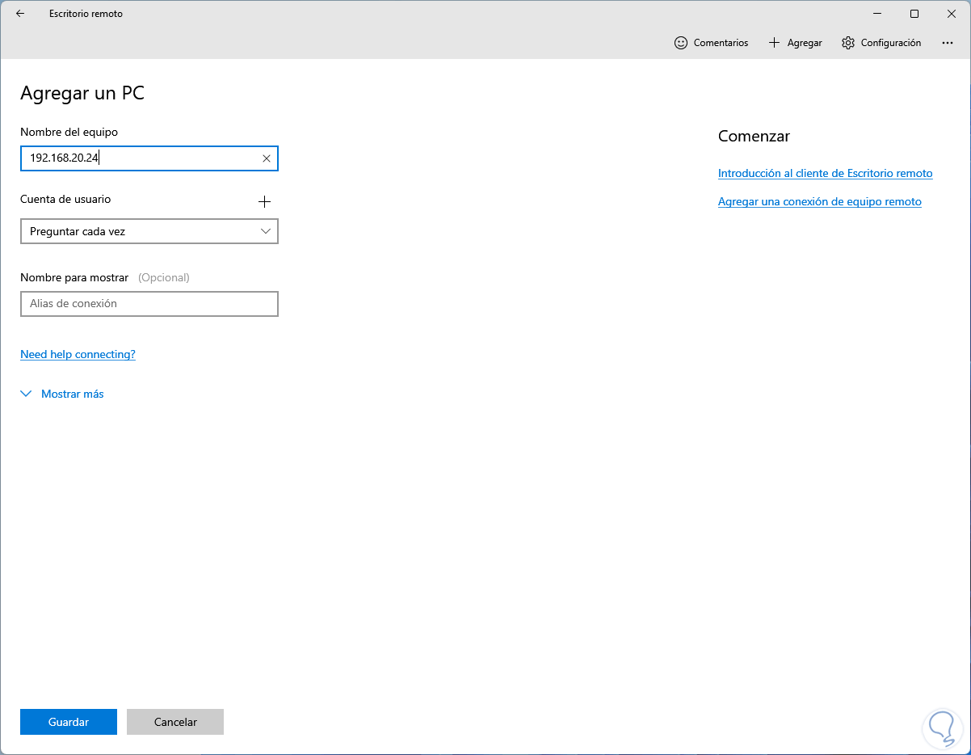Expand the Mostrar más section
The height and width of the screenshot is (755, 971).
[62, 394]
